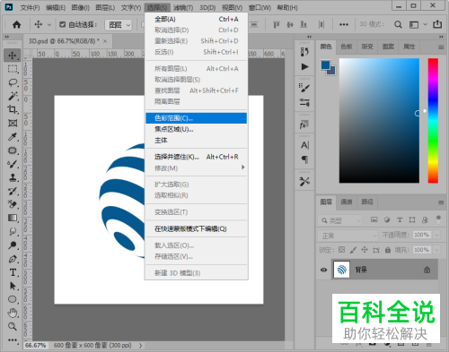The width and height of the screenshot is (449, 352).
Task: Click the foreground blue color swatch
Action: pos(325,64)
